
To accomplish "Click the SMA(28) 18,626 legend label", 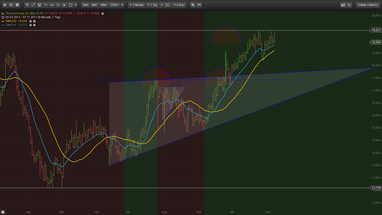I will click(16, 21).
